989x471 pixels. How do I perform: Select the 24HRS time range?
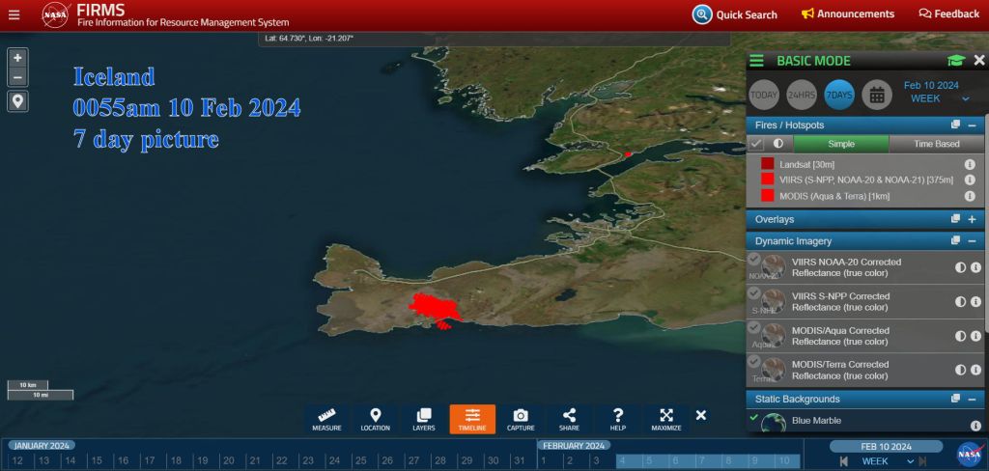(802, 95)
